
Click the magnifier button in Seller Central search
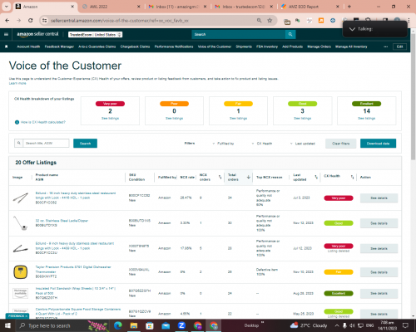pyautogui.click(x=290, y=34)
